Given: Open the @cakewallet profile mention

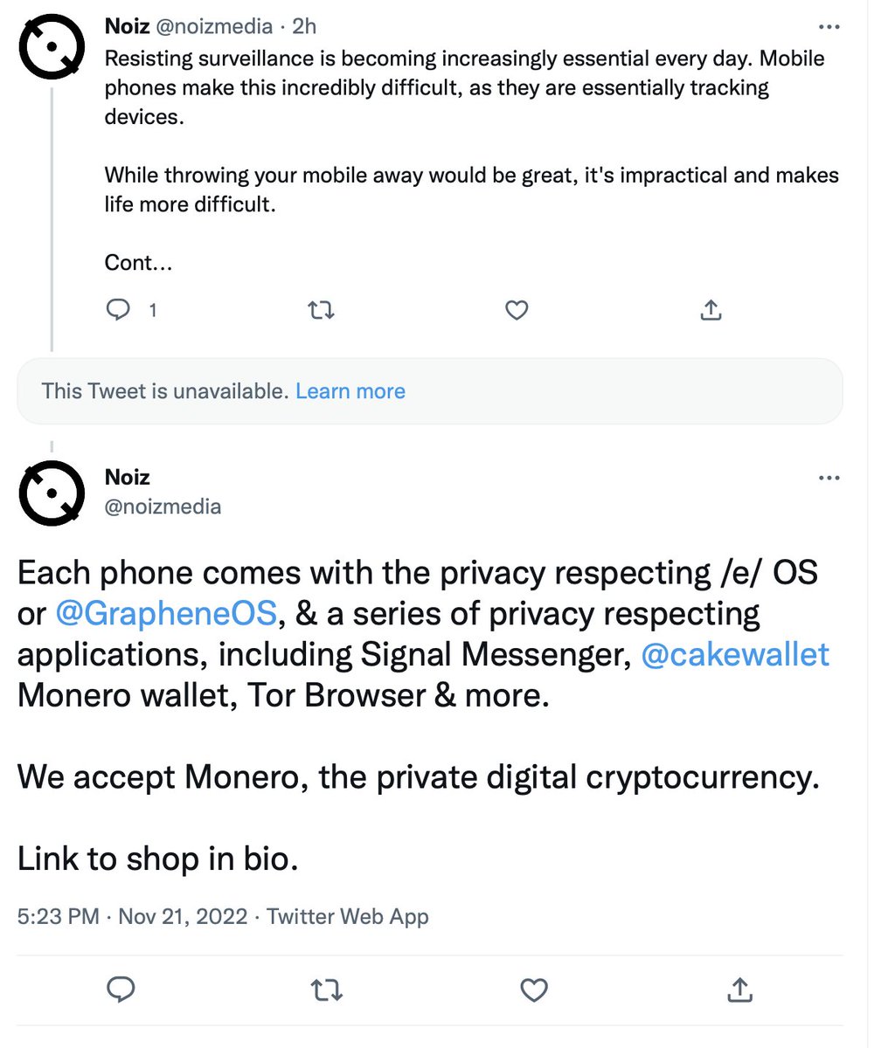Looking at the screenshot, I should [735, 654].
